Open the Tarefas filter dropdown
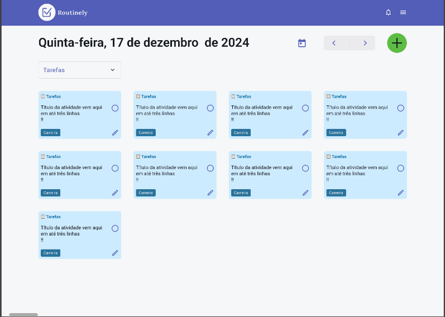Viewport: 445px width, 317px height. click(79, 70)
